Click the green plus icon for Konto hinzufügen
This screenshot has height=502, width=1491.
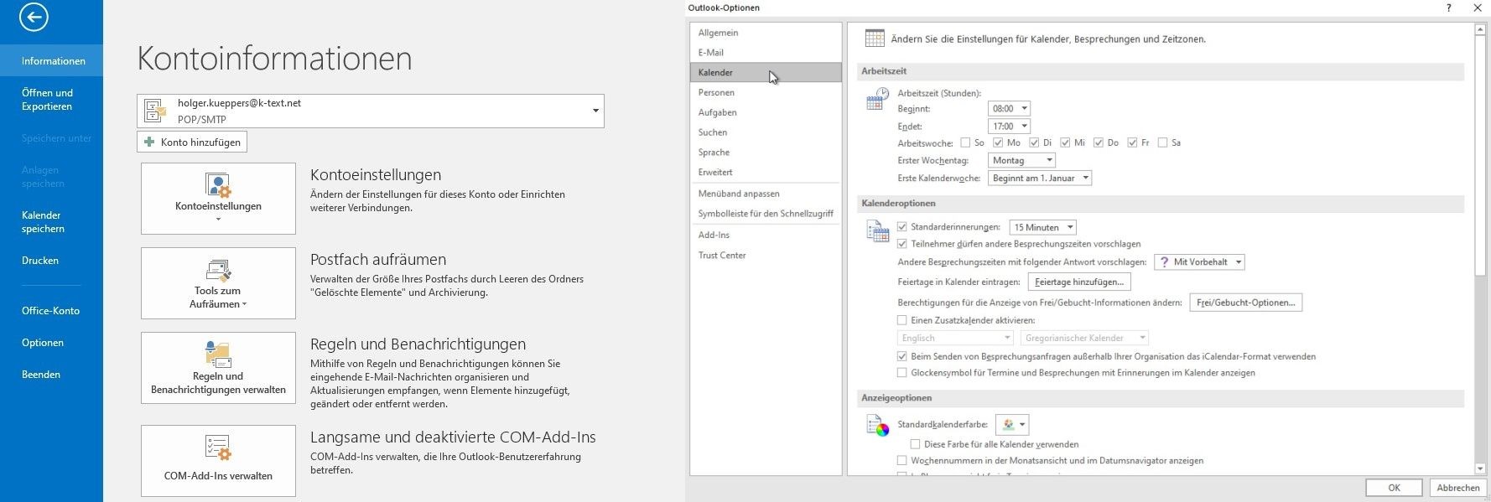[149, 142]
